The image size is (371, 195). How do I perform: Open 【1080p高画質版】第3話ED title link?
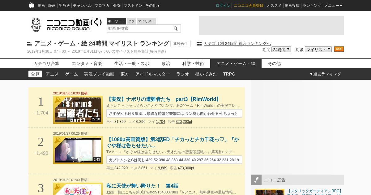[x=173, y=142]
